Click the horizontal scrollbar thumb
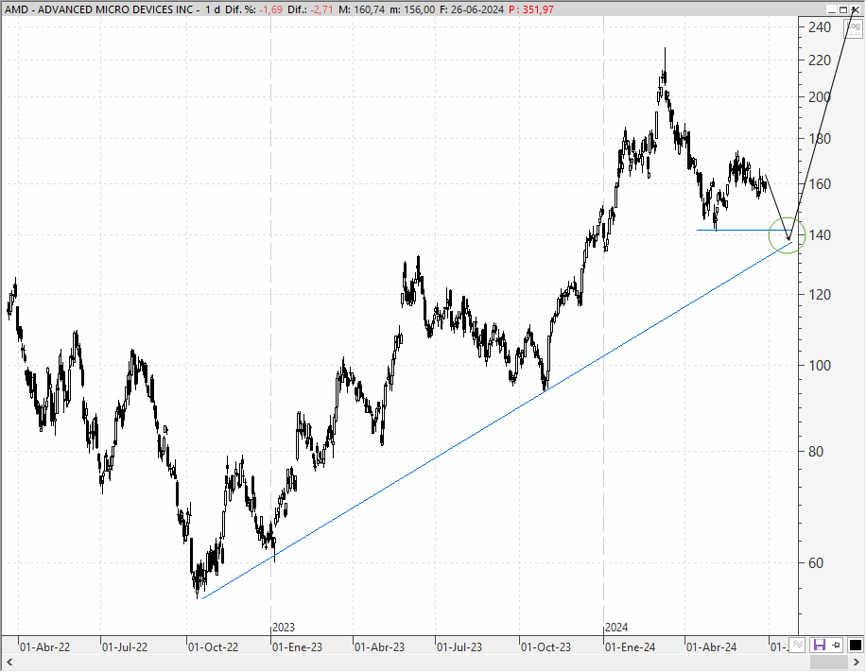866x672 pixels. pyautogui.click(x=828, y=662)
